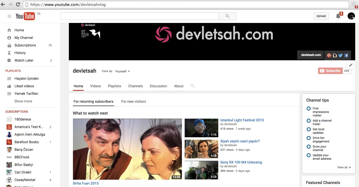
Task: Click the channel search magnifier icon
Action: [x=193, y=86]
